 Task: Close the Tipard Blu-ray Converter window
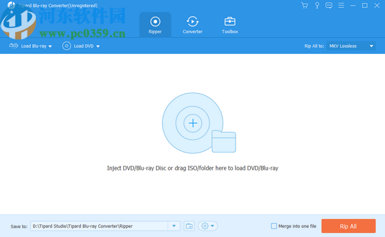click(377, 5)
